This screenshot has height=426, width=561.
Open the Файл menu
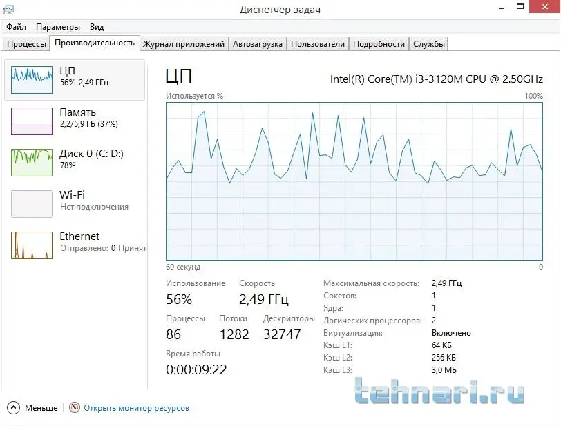(16, 27)
